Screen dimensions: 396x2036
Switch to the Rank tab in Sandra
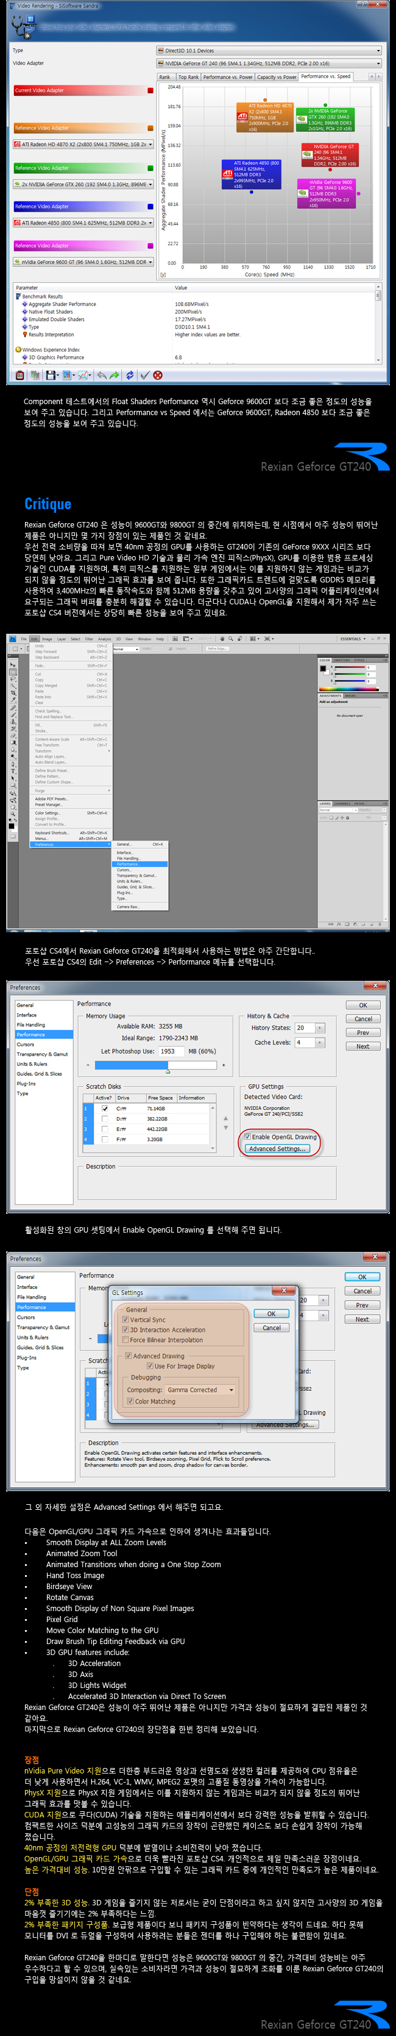pyautogui.click(x=165, y=78)
